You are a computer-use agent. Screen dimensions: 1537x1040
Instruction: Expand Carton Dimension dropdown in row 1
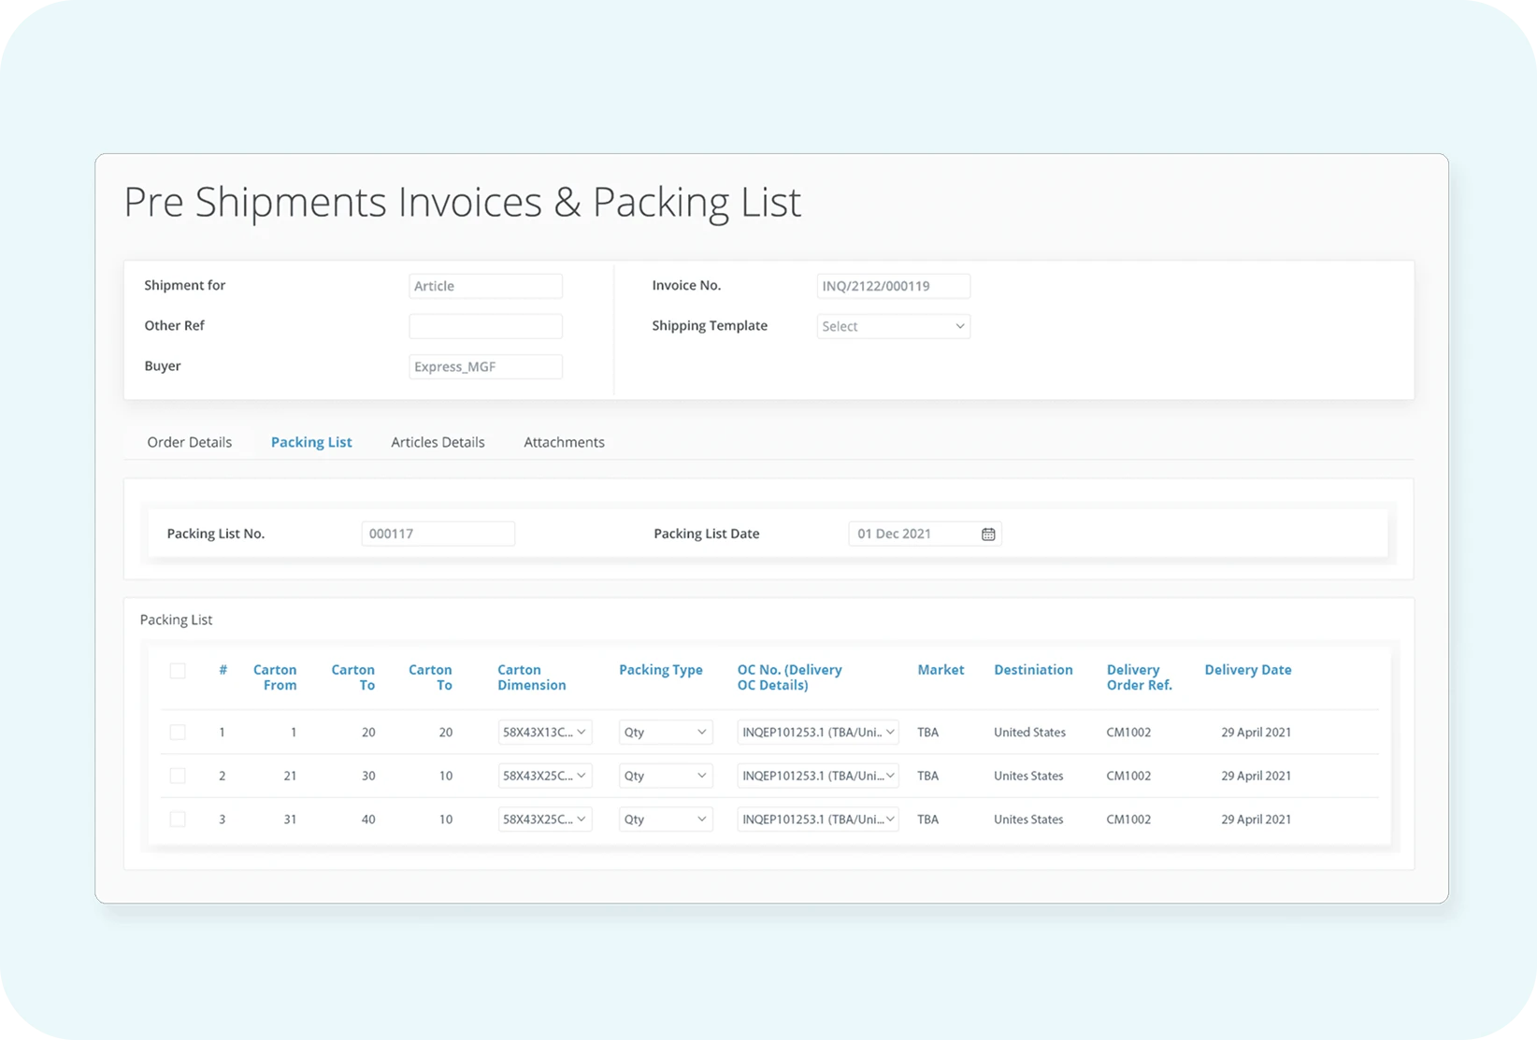click(544, 733)
